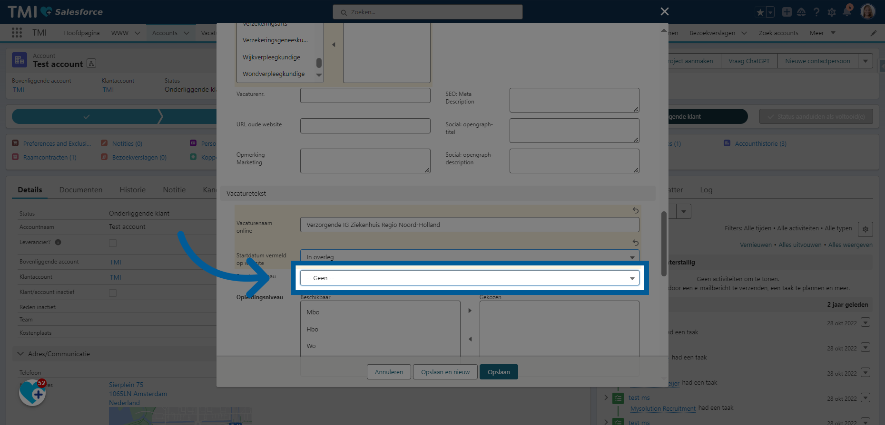The width and height of the screenshot is (885, 425).
Task: Click the Alles uitvouwen link
Action: pyautogui.click(x=800, y=245)
